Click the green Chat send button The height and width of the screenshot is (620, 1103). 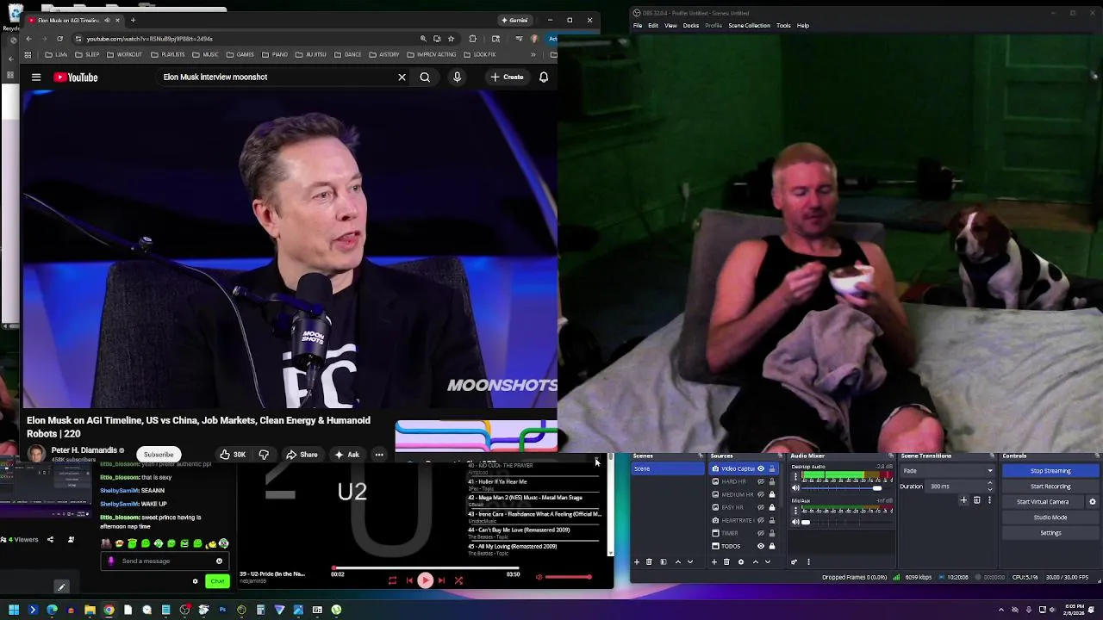point(217,581)
